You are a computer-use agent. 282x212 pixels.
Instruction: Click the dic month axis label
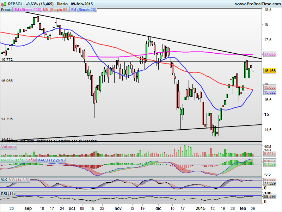(x=158, y=208)
